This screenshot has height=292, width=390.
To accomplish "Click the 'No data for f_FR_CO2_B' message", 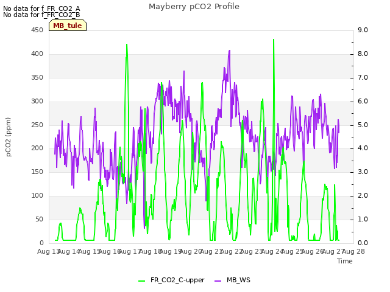I will pyautogui.click(x=41, y=15).
